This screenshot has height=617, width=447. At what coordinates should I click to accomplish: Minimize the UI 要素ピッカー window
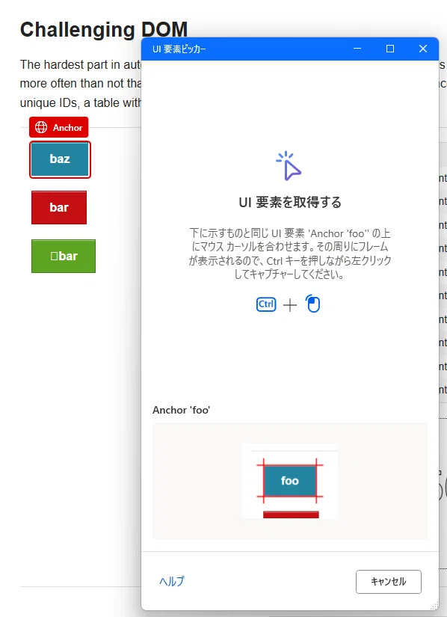click(357, 49)
